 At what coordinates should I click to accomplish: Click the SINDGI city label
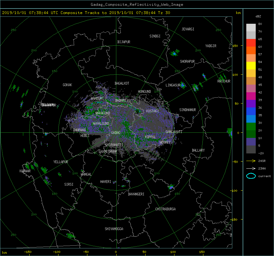click(x=155, y=36)
